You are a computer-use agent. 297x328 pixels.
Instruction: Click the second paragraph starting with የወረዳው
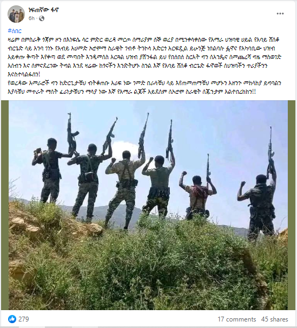(144, 87)
